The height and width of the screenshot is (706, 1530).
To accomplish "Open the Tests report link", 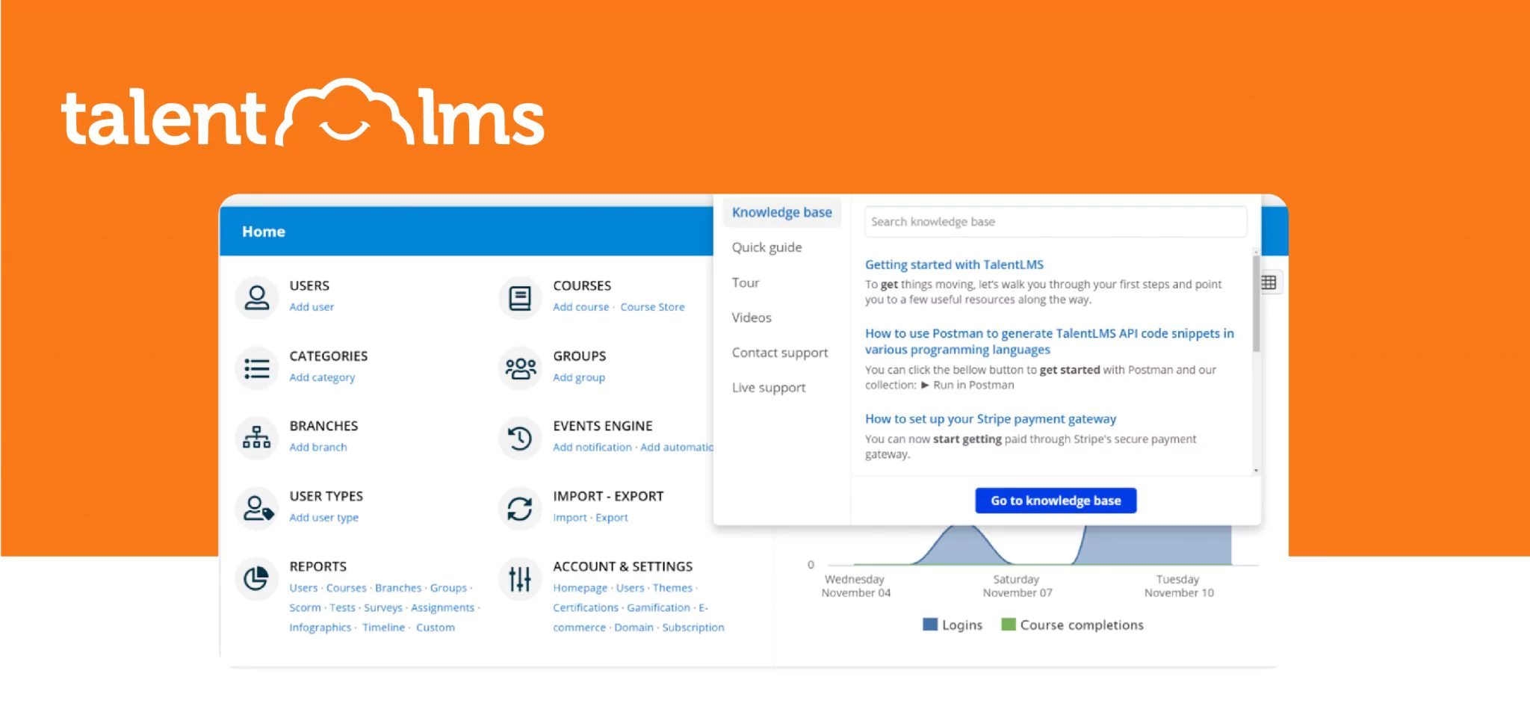I will (x=342, y=608).
